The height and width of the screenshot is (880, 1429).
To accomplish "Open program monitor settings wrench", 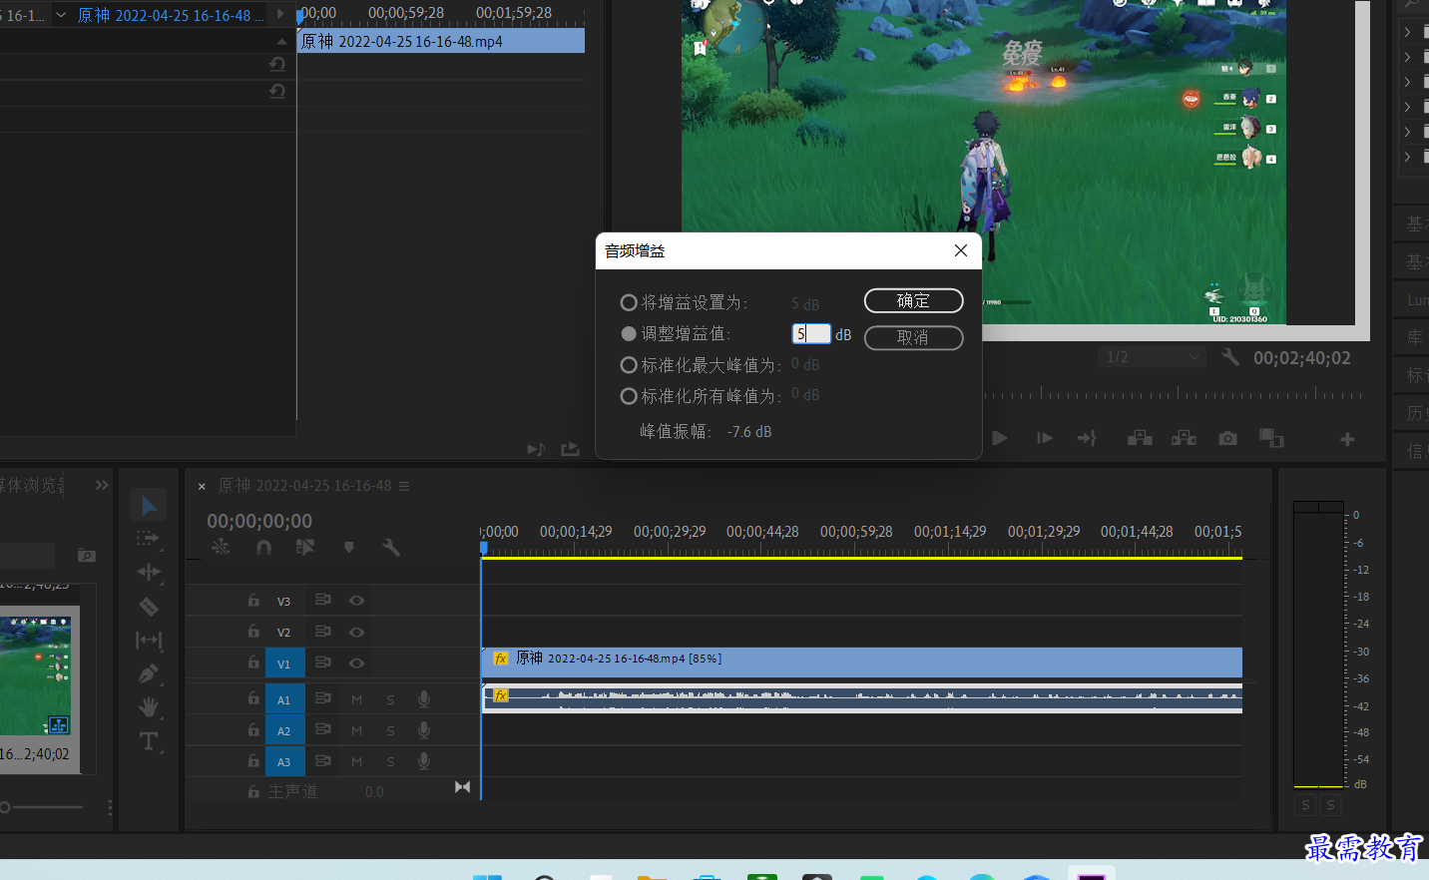I will coord(1230,357).
